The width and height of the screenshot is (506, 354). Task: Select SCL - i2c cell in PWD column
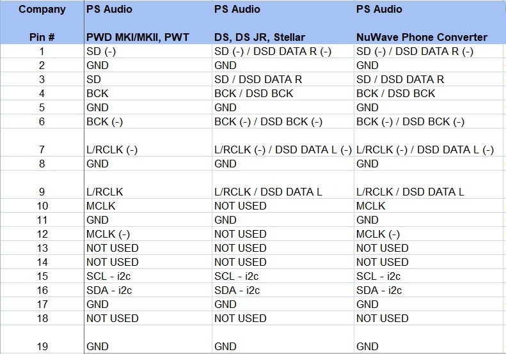coord(148,276)
